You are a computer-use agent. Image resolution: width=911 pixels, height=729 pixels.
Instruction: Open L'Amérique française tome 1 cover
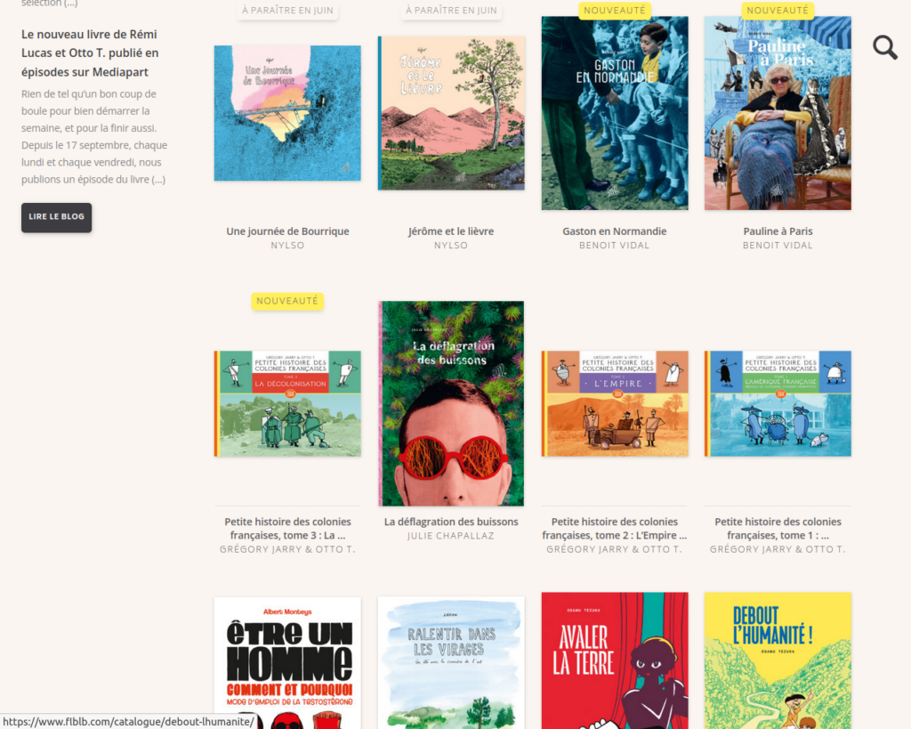tap(778, 403)
